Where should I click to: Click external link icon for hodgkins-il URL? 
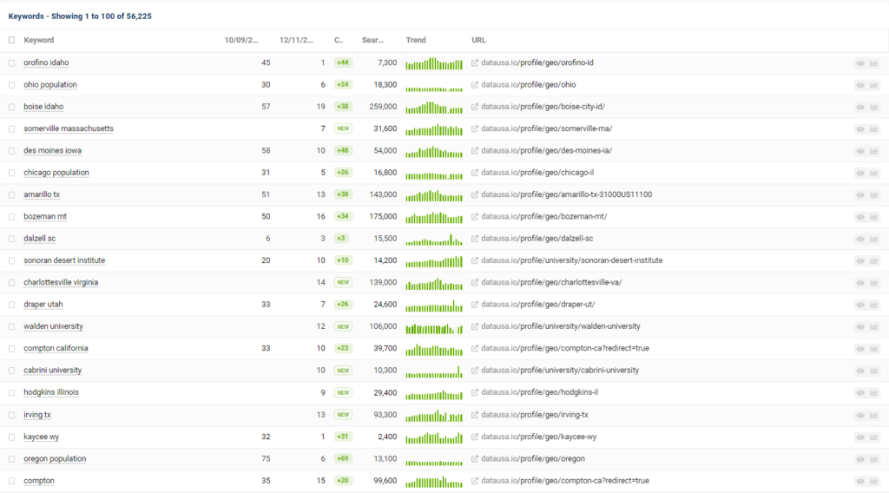pos(475,392)
